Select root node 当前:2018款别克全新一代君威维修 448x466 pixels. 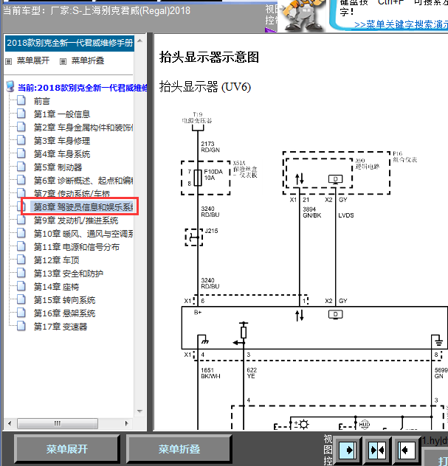83,88
